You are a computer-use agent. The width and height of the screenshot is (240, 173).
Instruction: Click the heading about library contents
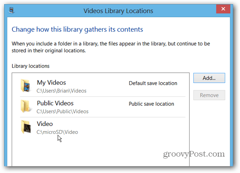point(77,30)
